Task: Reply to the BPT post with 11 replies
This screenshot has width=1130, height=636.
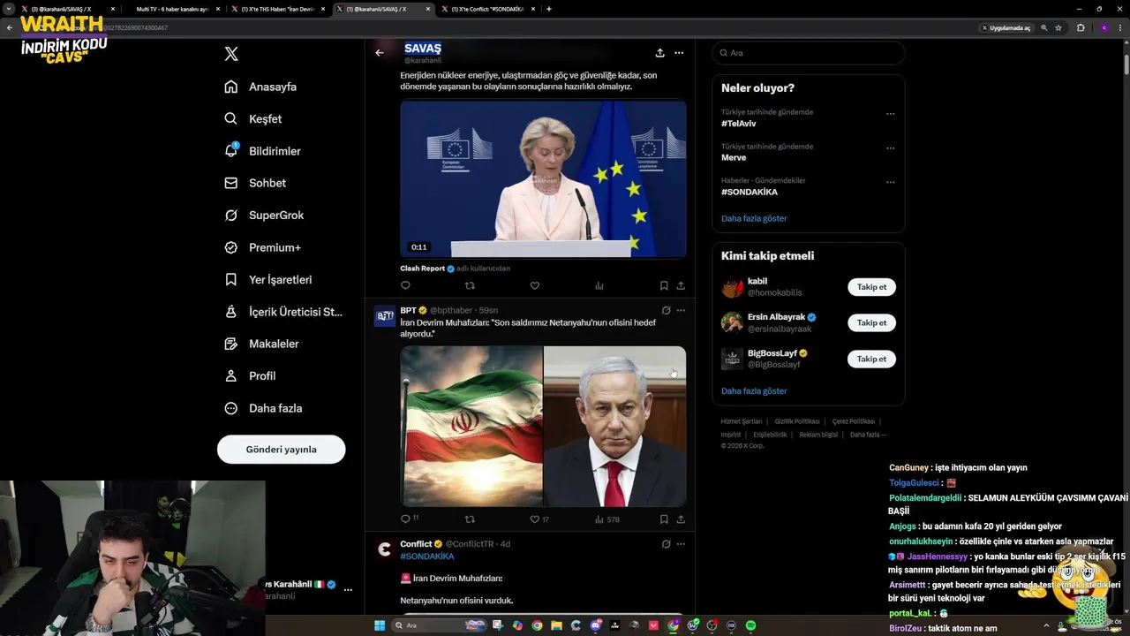Action: pos(410,519)
